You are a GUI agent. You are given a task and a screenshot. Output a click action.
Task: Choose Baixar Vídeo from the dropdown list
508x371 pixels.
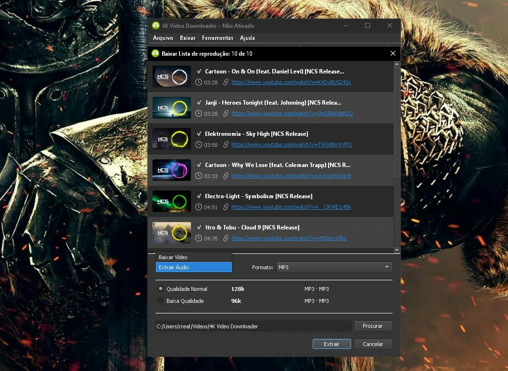click(194, 257)
